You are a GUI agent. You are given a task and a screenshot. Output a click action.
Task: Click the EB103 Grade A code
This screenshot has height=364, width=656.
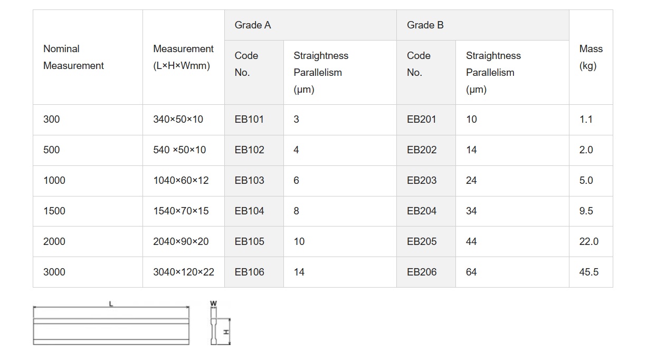point(249,180)
